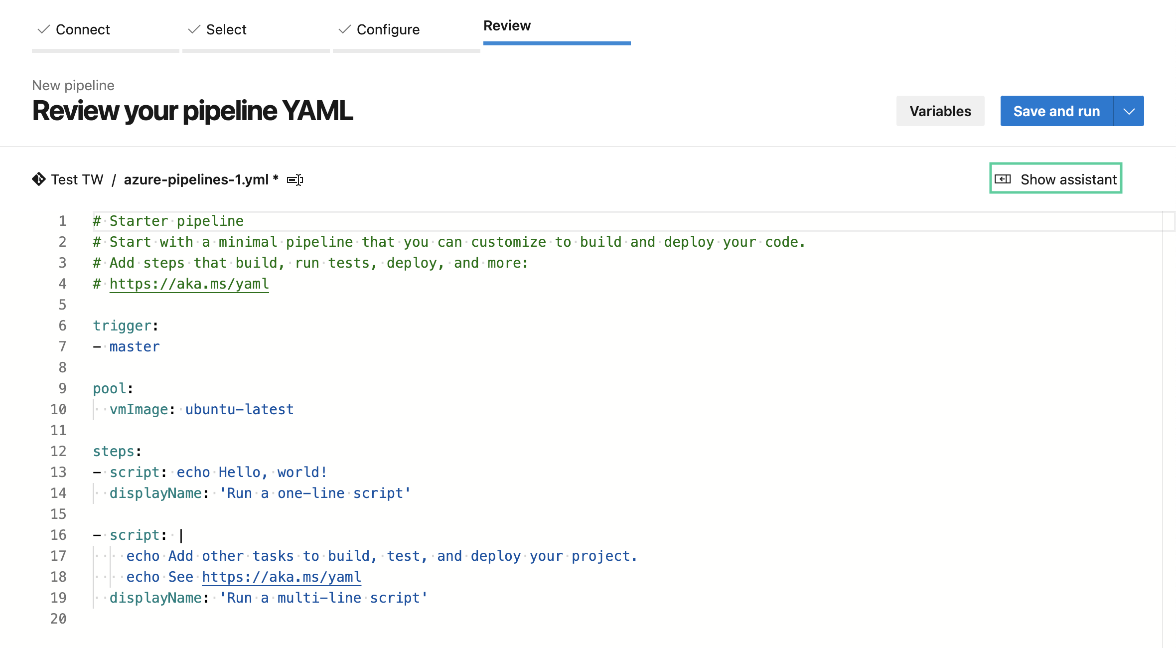Switch to the Configure step tab
Viewport: 1176px width, 648px height.
tap(388, 30)
